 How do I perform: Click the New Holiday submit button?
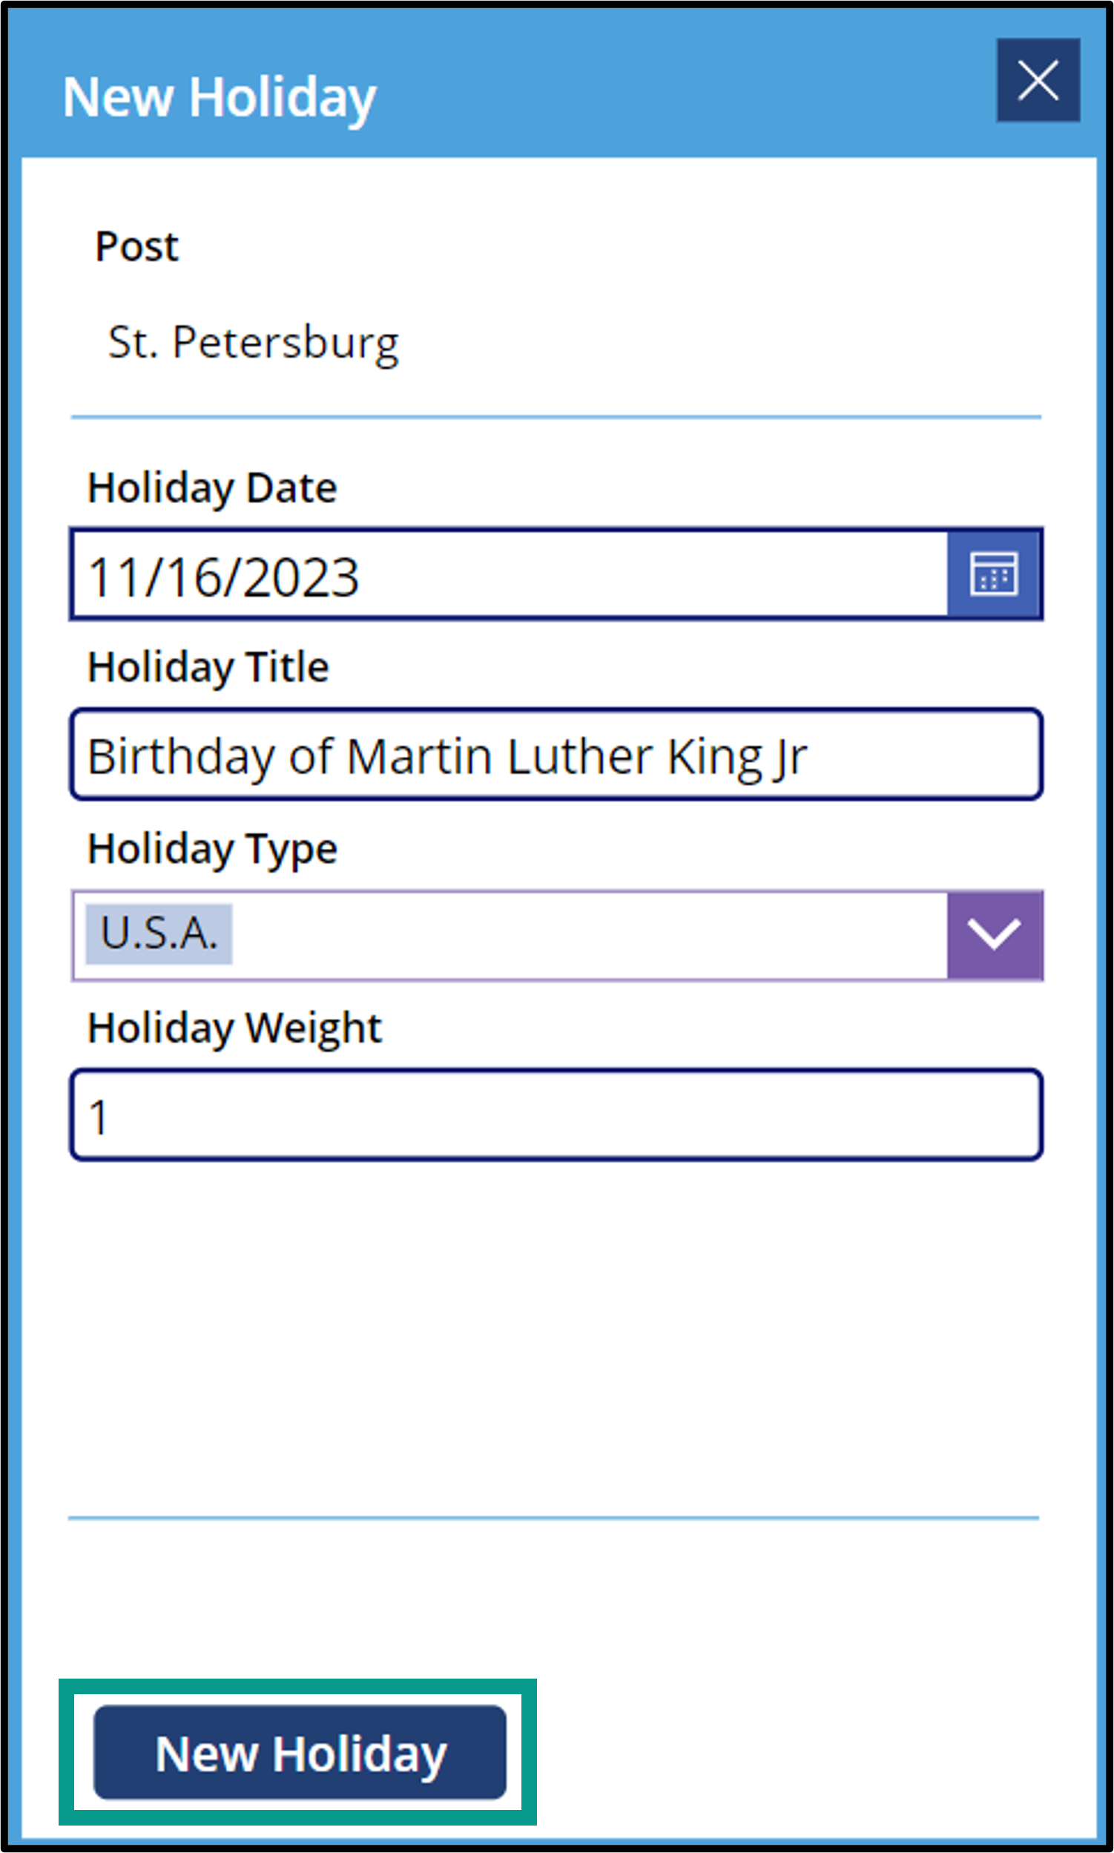pyautogui.click(x=300, y=1752)
